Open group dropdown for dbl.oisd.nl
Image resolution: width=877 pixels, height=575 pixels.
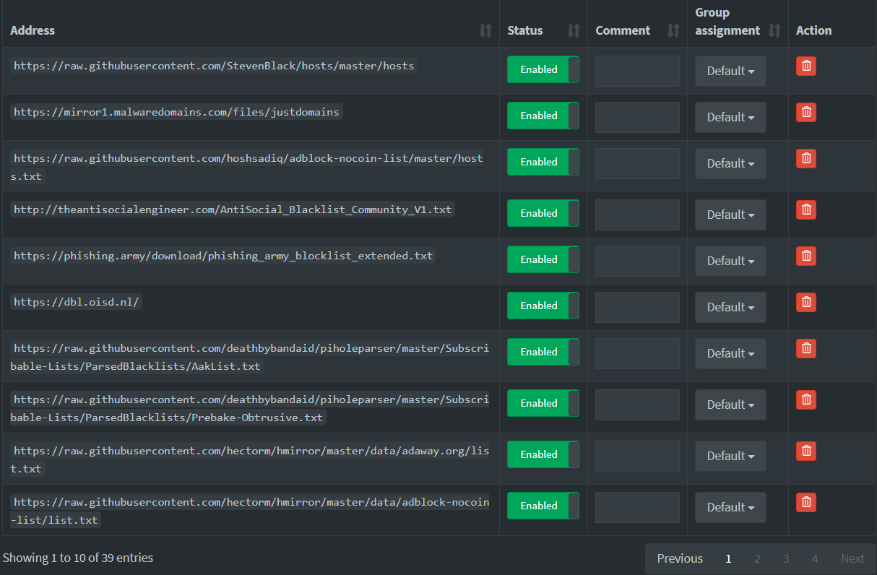[730, 307]
